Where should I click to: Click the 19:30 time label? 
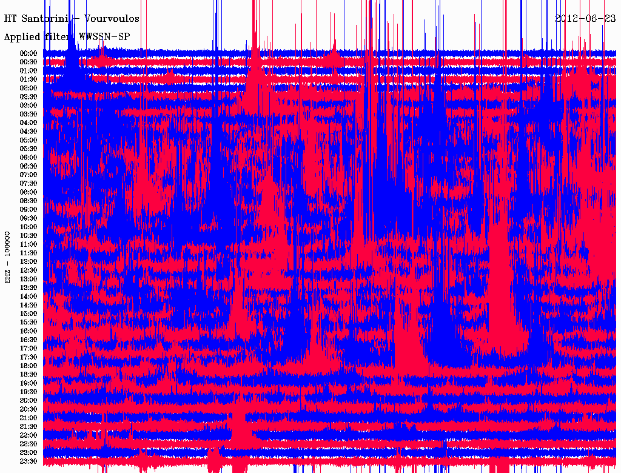(x=29, y=392)
